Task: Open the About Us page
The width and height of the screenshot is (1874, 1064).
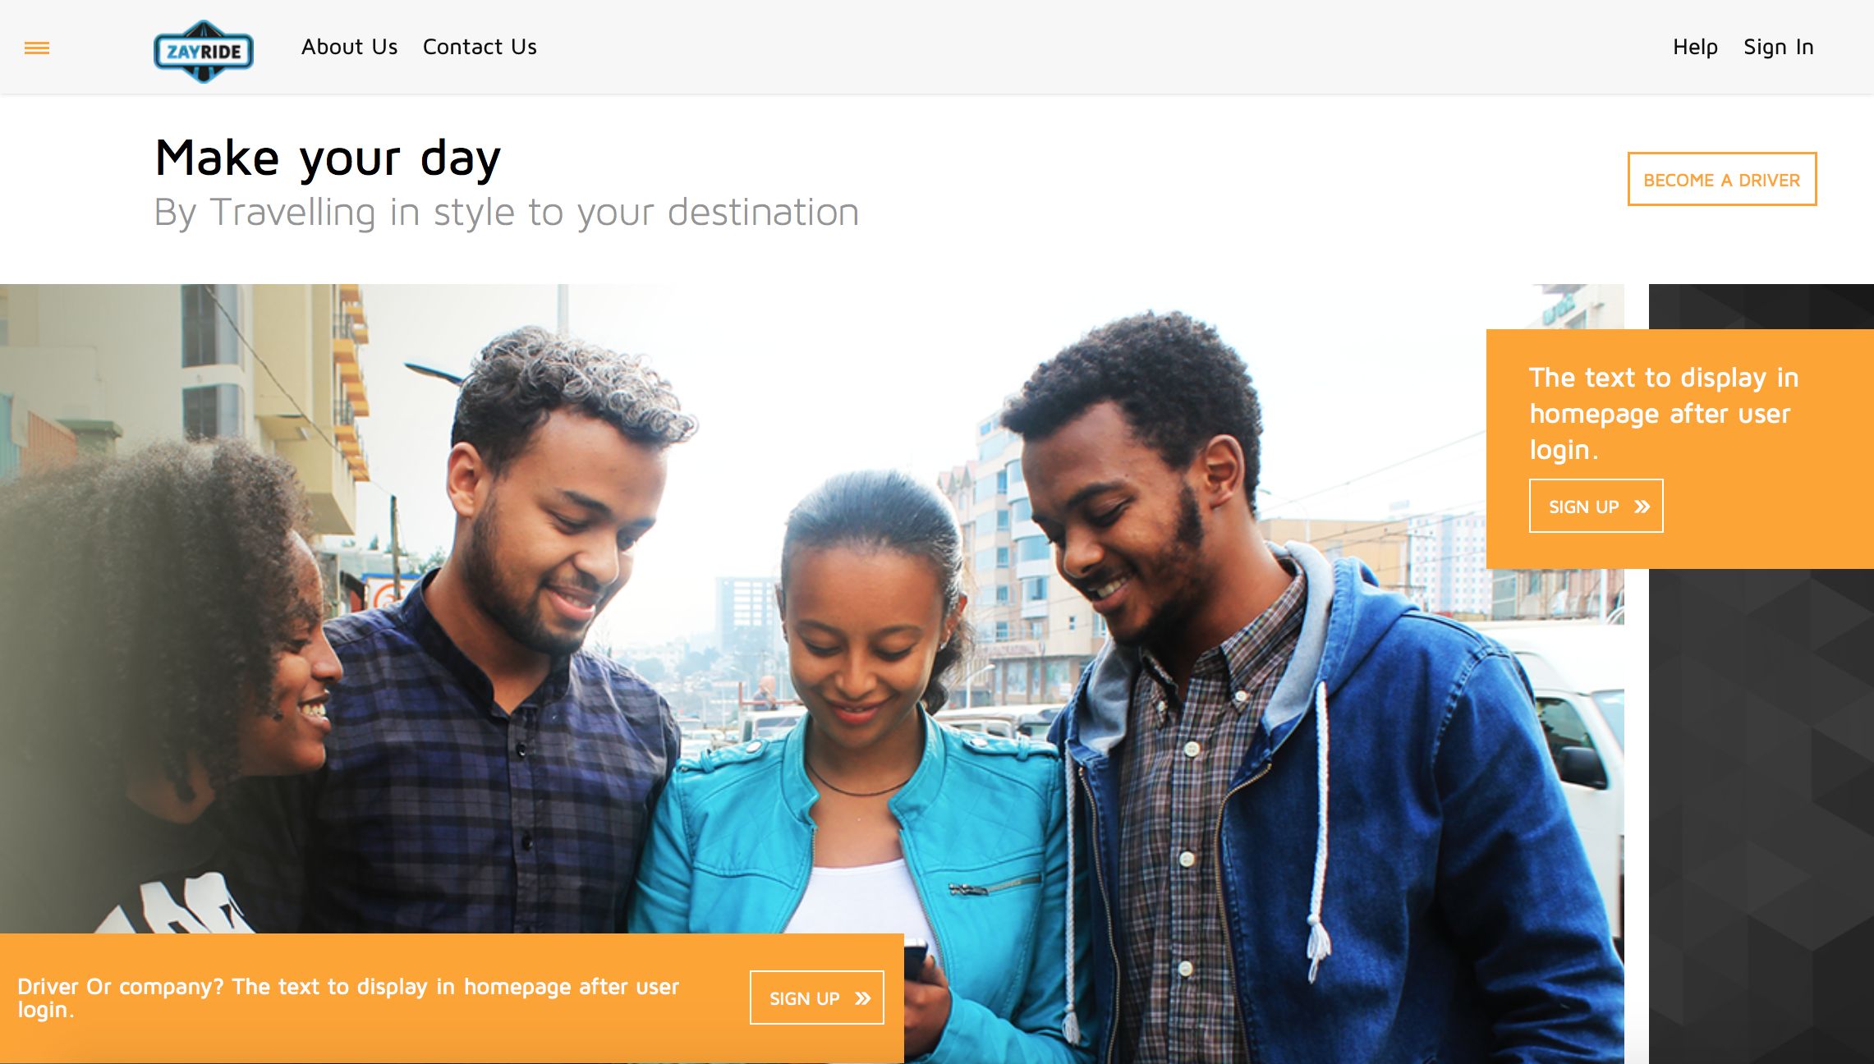Action: tap(349, 47)
